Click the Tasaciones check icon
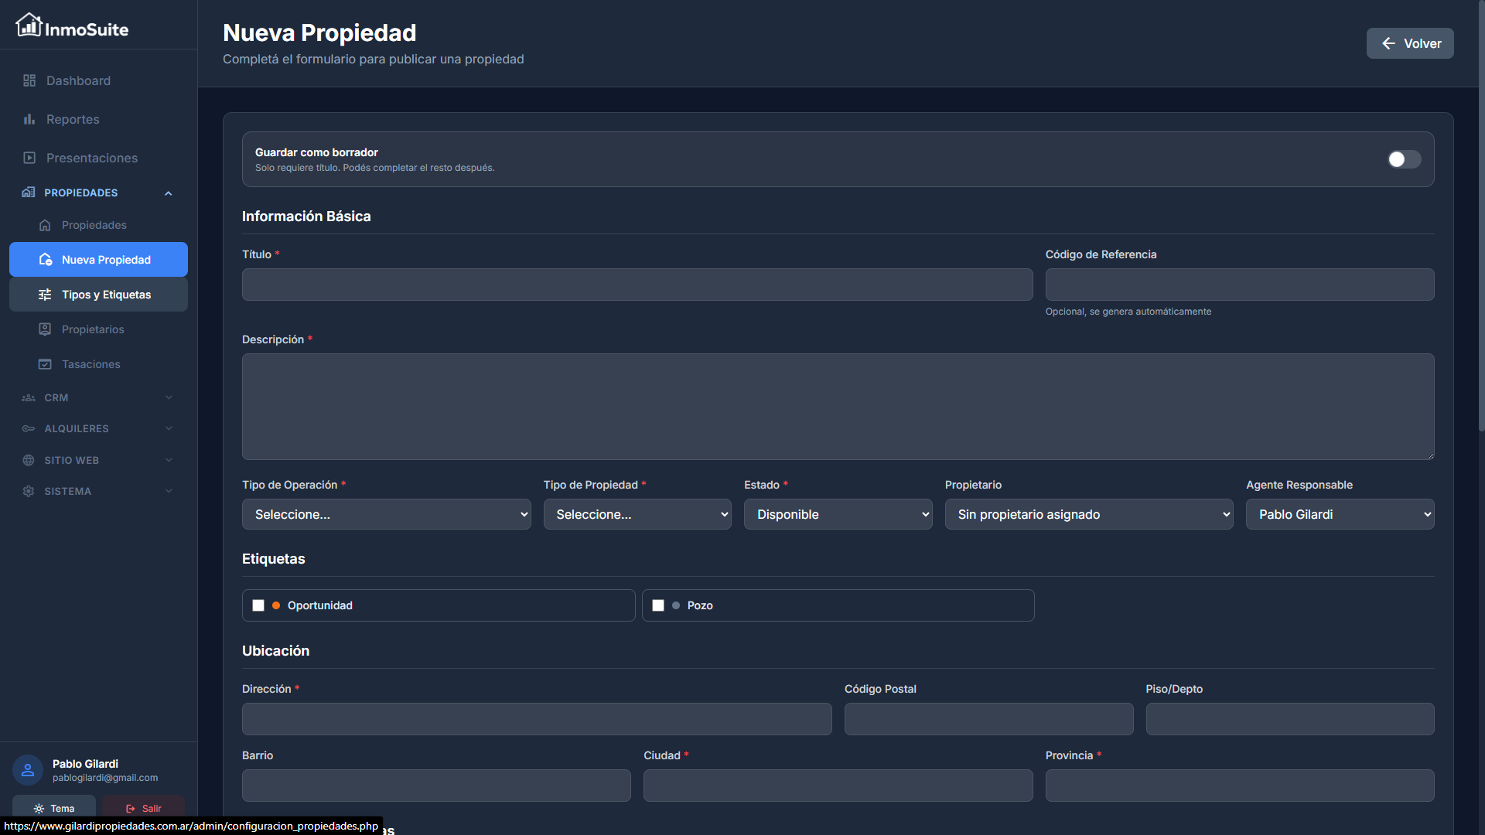The width and height of the screenshot is (1485, 835). coord(45,364)
